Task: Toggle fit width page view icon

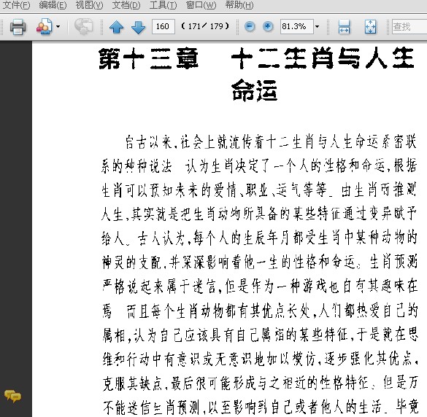Action: [x=344, y=27]
